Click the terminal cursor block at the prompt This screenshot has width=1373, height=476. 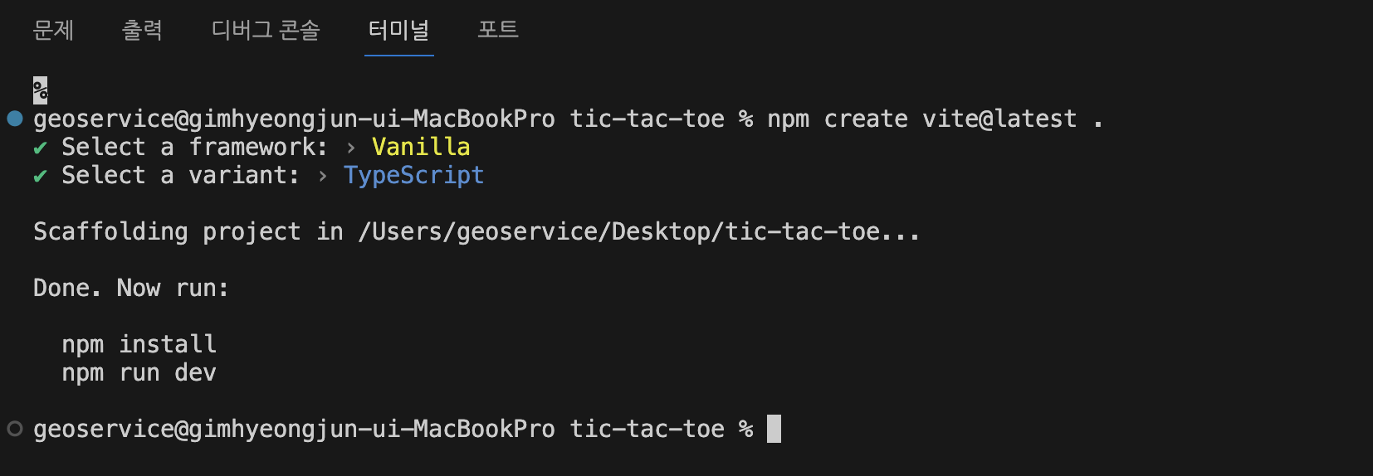774,429
